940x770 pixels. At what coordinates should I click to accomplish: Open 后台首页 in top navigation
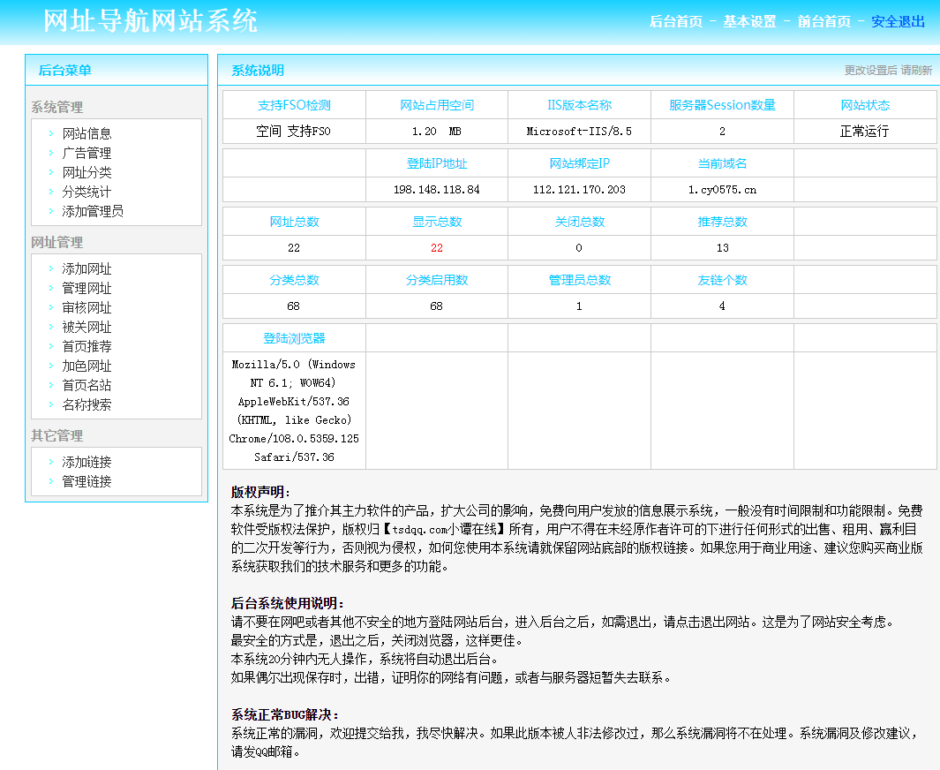click(x=675, y=21)
